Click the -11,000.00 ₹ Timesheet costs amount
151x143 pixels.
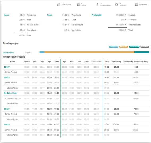(121, 25)
